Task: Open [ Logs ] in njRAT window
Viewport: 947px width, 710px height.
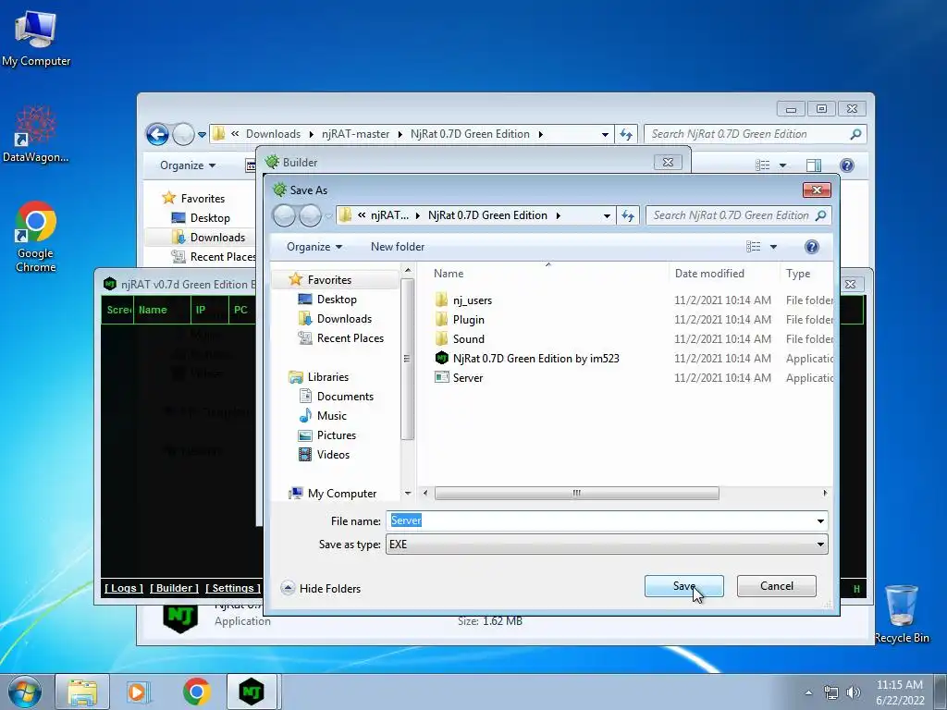Action: coord(124,588)
